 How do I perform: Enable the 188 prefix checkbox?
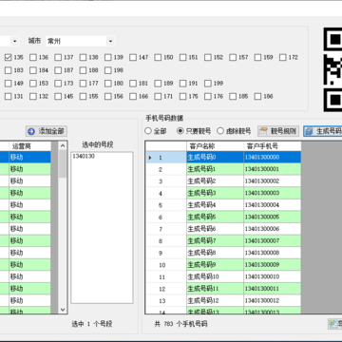83,70
